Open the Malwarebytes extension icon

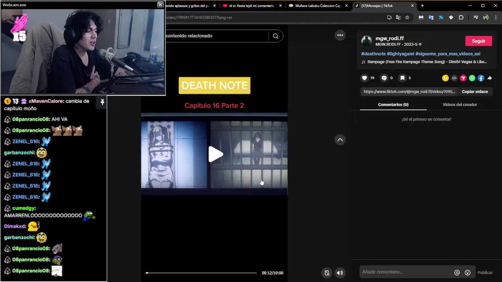(x=421, y=18)
